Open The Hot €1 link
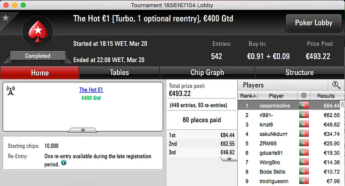345x186 pixels. pyautogui.click(x=91, y=90)
